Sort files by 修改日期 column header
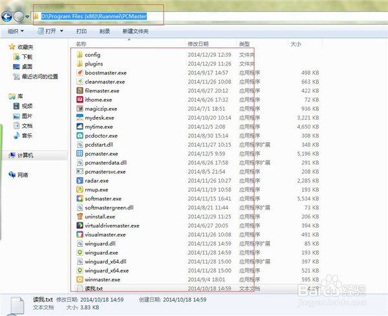 pos(199,44)
